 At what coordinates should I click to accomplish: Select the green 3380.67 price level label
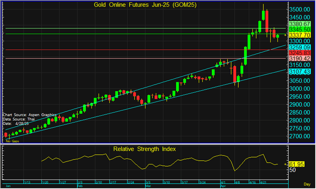tap(300, 23)
